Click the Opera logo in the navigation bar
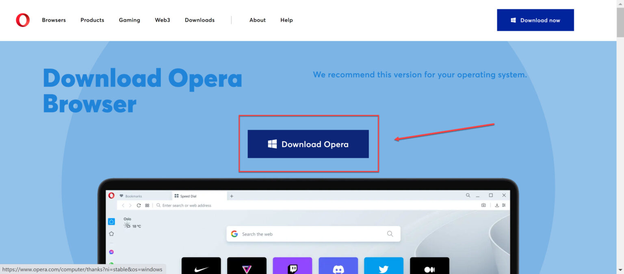 tap(23, 20)
